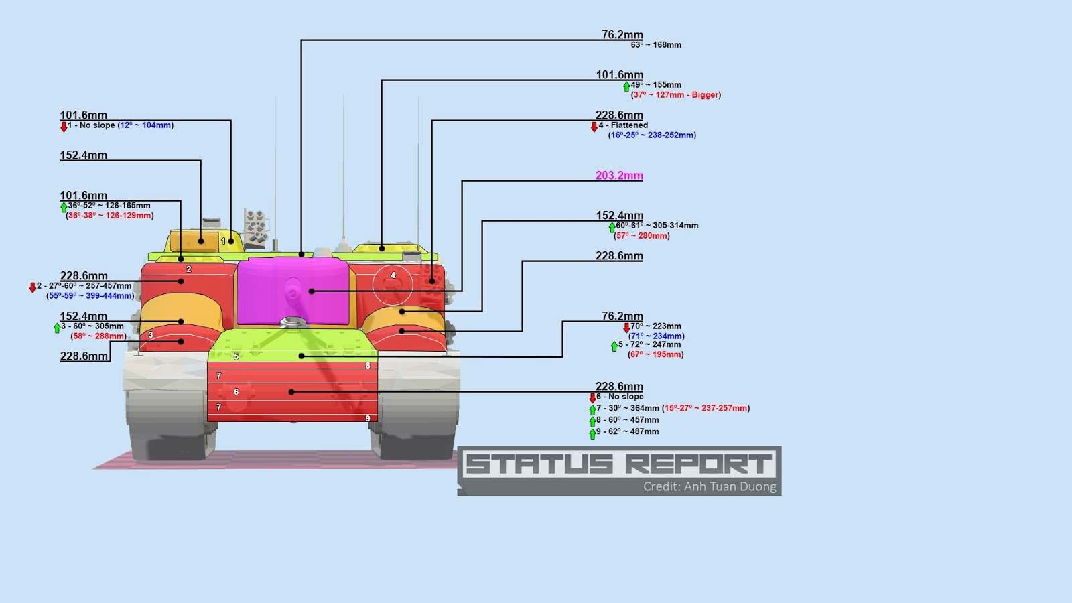Click the green arrow beside "5 - 72° ~ 247mm"
This screenshot has width=1072, height=603.
click(614, 346)
